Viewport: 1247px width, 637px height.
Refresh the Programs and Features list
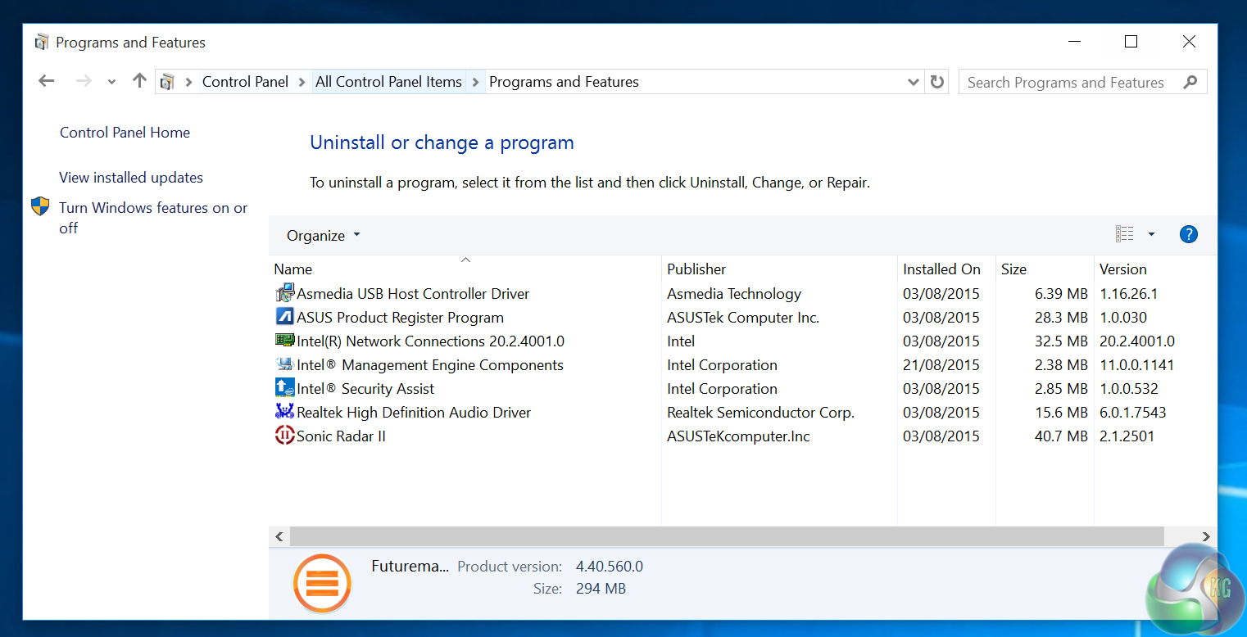tap(937, 82)
